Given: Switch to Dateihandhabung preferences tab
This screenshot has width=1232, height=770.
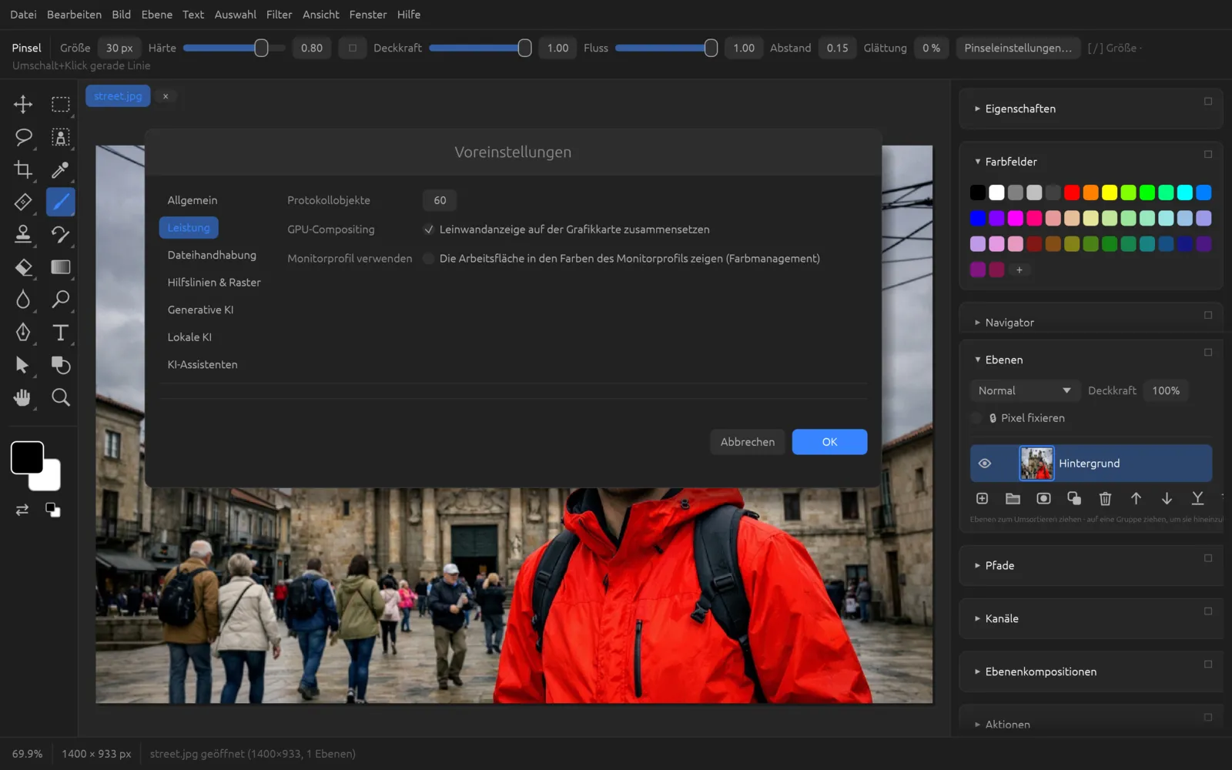Looking at the screenshot, I should tap(212, 255).
